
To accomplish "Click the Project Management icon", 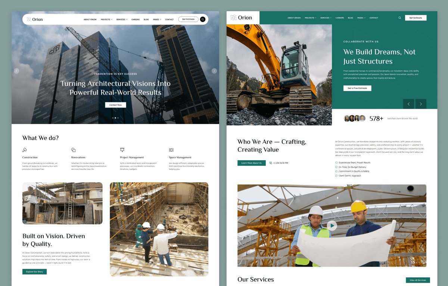I will tap(122, 150).
